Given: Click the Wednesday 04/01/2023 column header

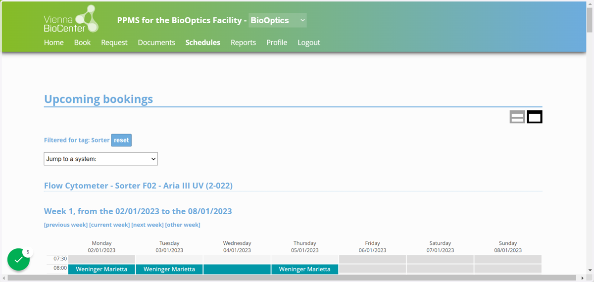Looking at the screenshot, I should coord(237,246).
